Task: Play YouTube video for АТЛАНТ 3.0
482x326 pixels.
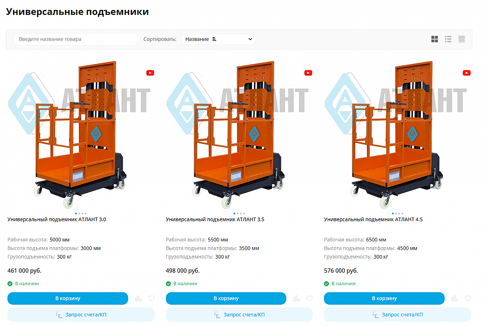Action: coord(150,73)
